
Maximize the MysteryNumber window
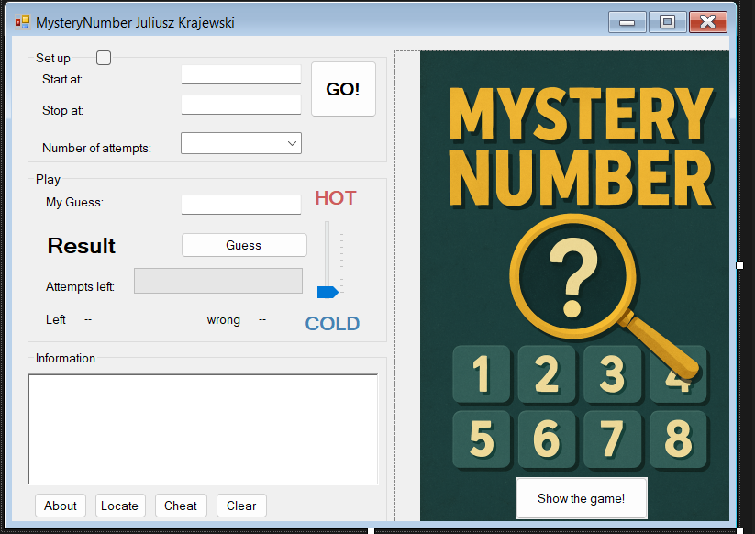667,22
